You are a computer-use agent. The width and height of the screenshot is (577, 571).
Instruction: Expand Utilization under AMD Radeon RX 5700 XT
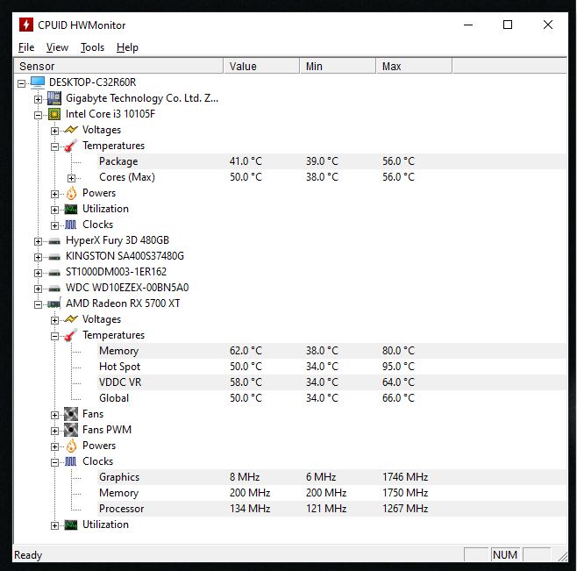click(54, 525)
